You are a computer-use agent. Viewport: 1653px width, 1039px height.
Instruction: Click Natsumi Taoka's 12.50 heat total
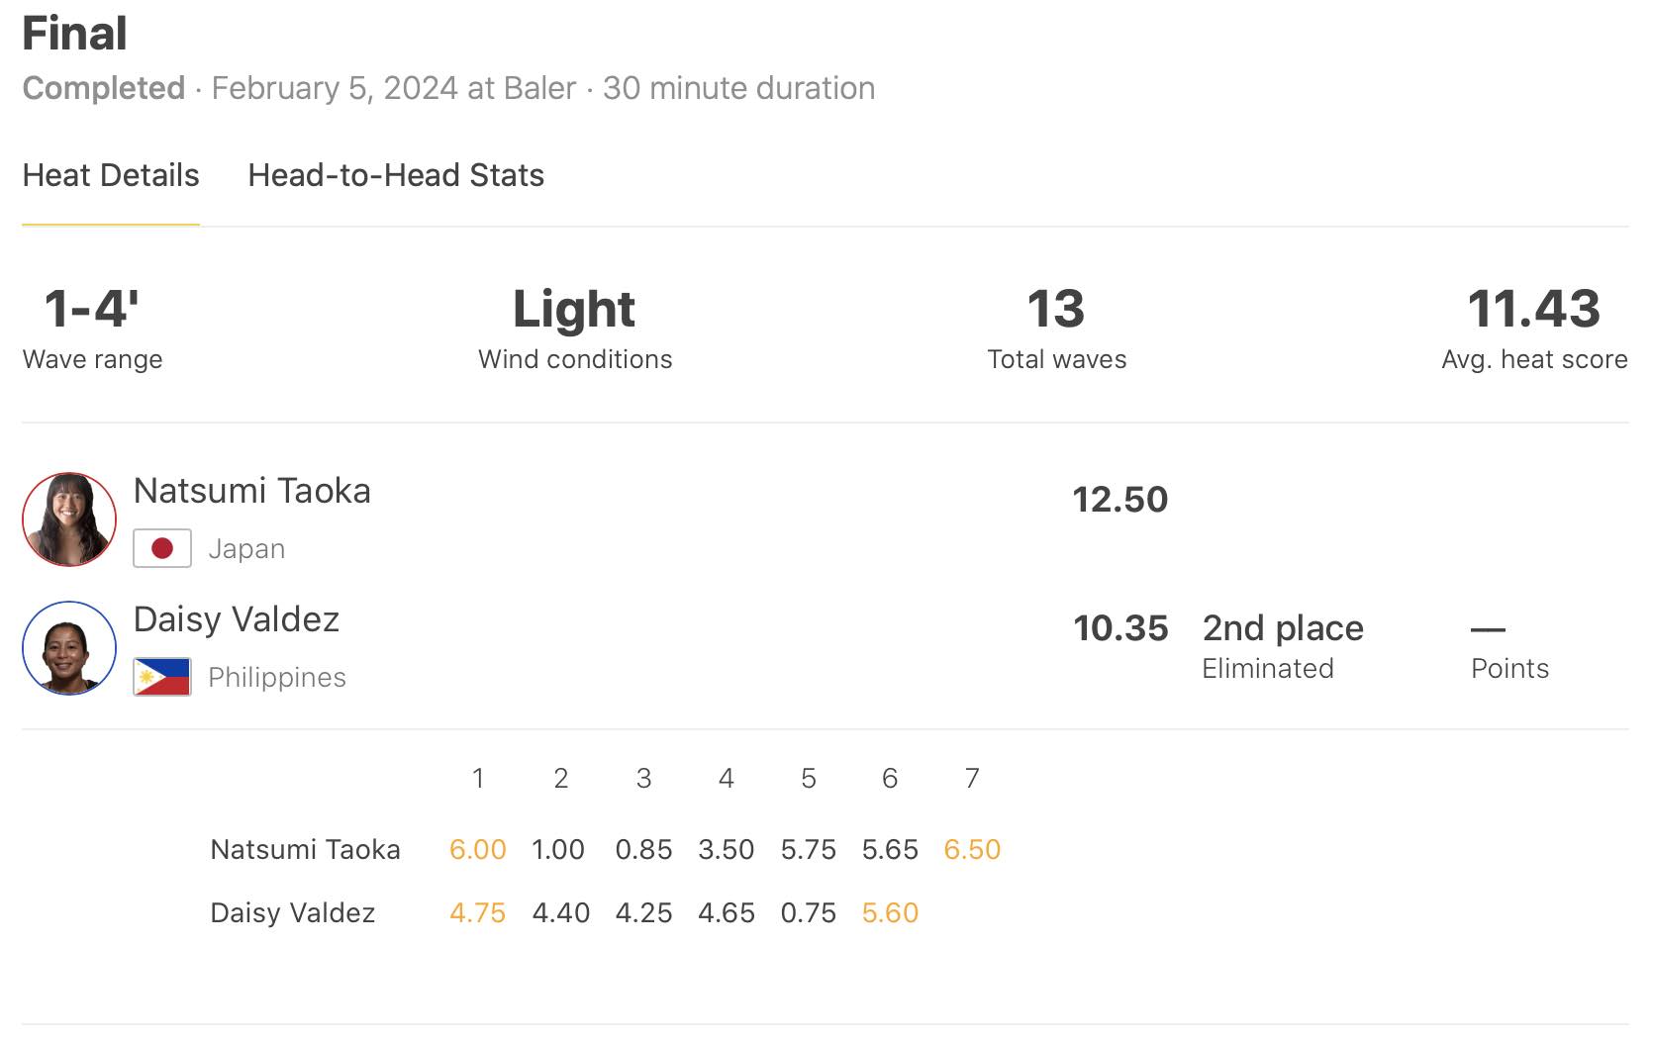point(1120,500)
